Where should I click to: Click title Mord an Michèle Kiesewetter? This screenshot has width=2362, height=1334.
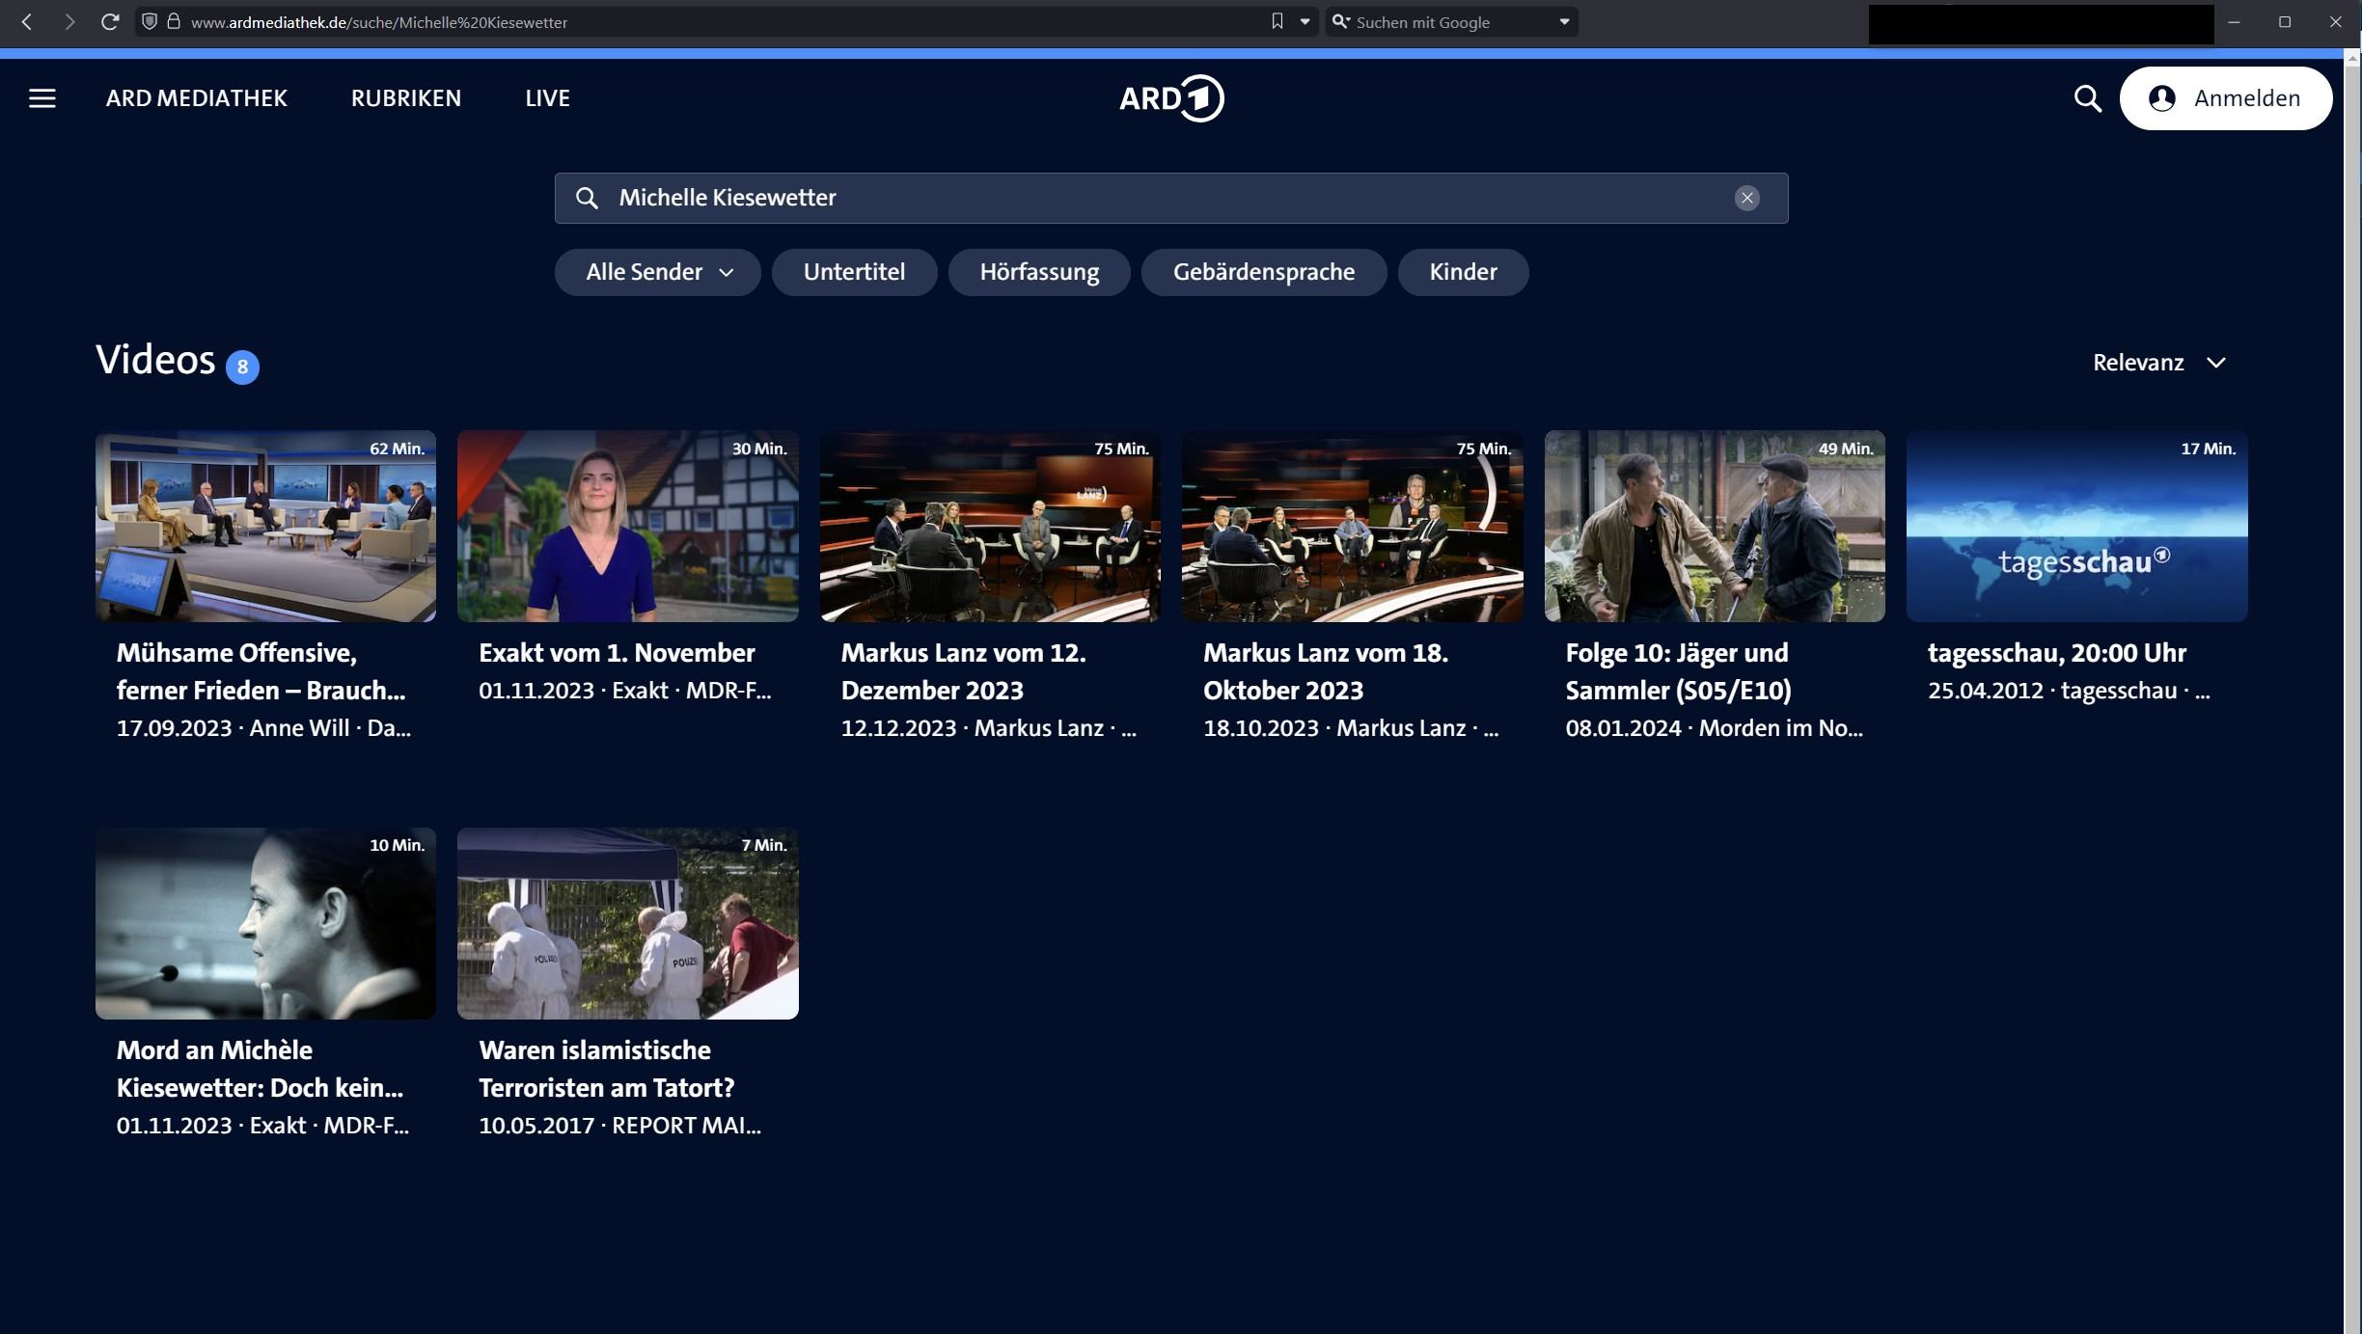(260, 1069)
